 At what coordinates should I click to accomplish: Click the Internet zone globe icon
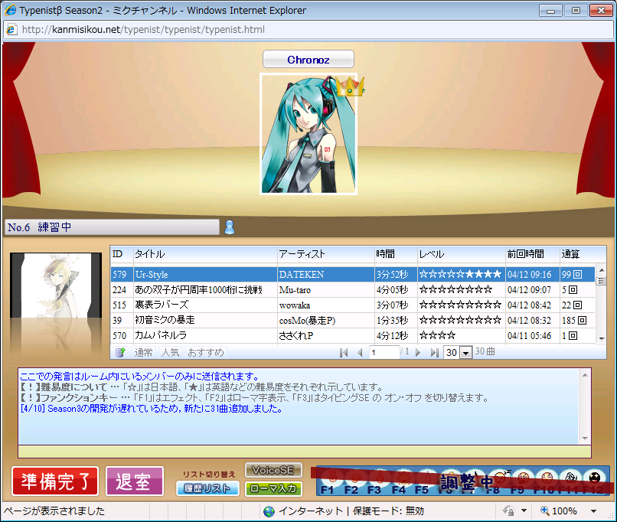point(269,511)
